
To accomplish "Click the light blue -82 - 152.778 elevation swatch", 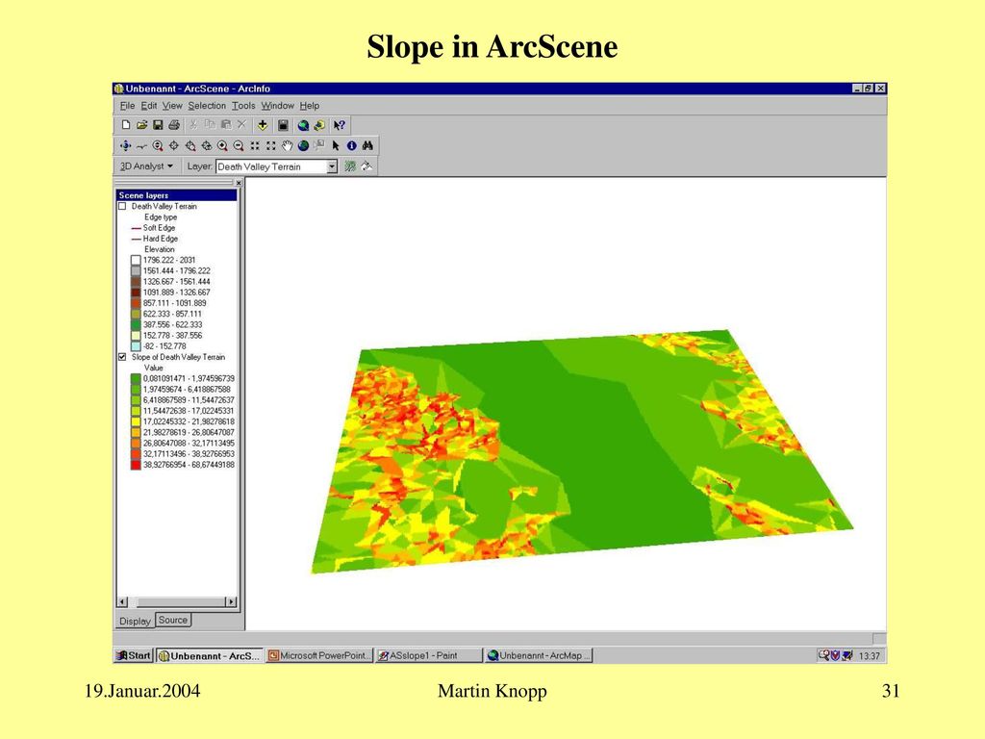I will coord(136,346).
